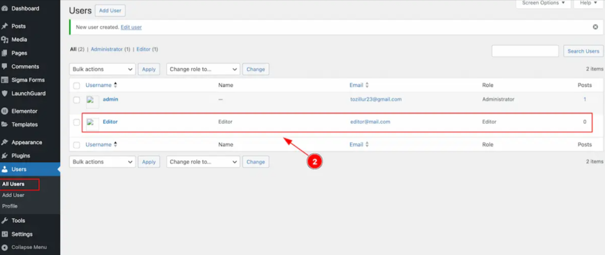Click the 'Administrator' role cell text

pyautogui.click(x=498, y=99)
